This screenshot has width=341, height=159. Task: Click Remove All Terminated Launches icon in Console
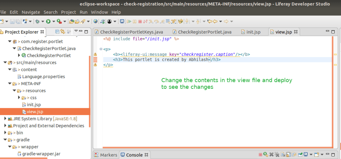click(x=276, y=155)
